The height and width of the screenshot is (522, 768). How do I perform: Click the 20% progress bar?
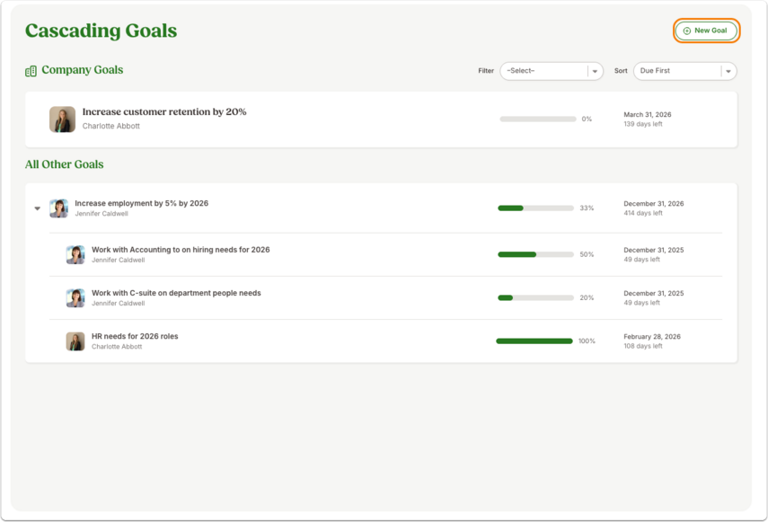point(536,297)
